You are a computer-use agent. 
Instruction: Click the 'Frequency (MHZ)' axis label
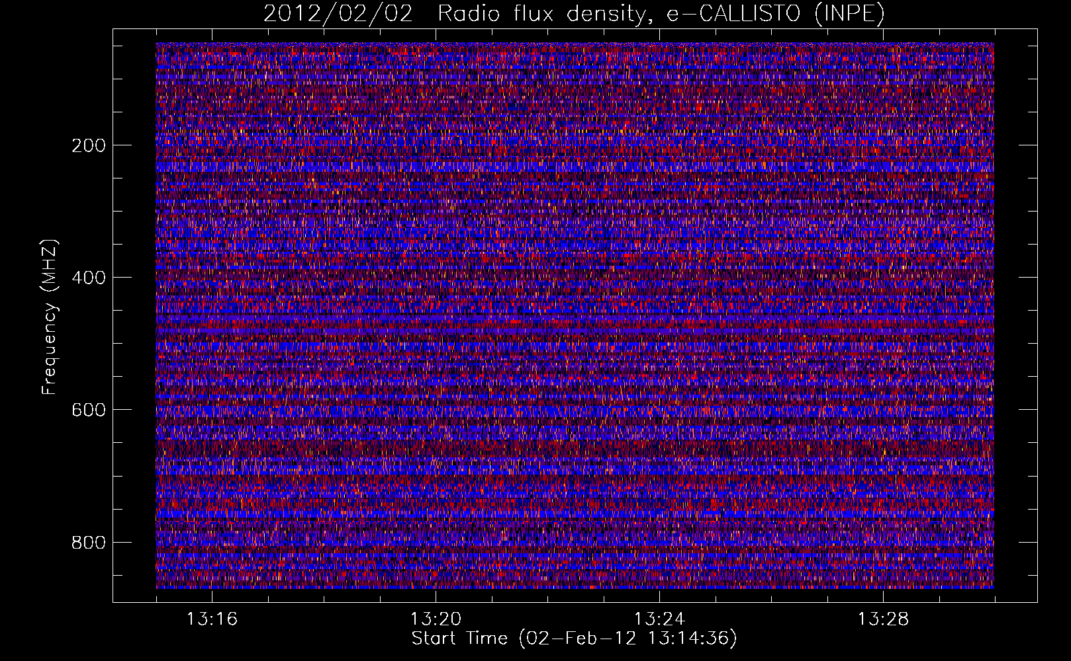50,317
